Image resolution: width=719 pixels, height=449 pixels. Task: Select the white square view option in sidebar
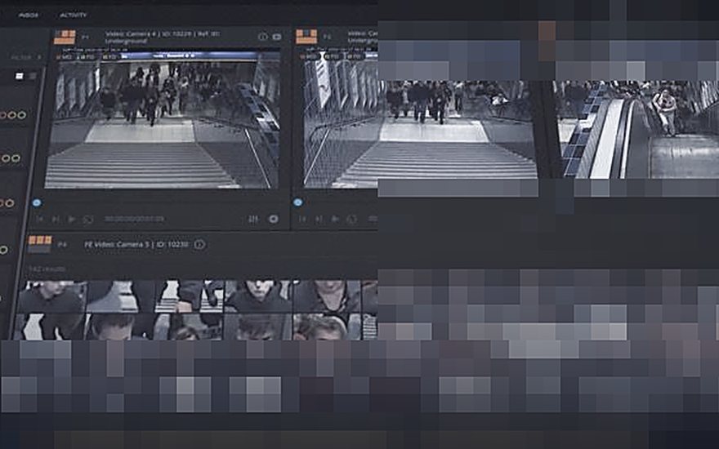tap(20, 76)
